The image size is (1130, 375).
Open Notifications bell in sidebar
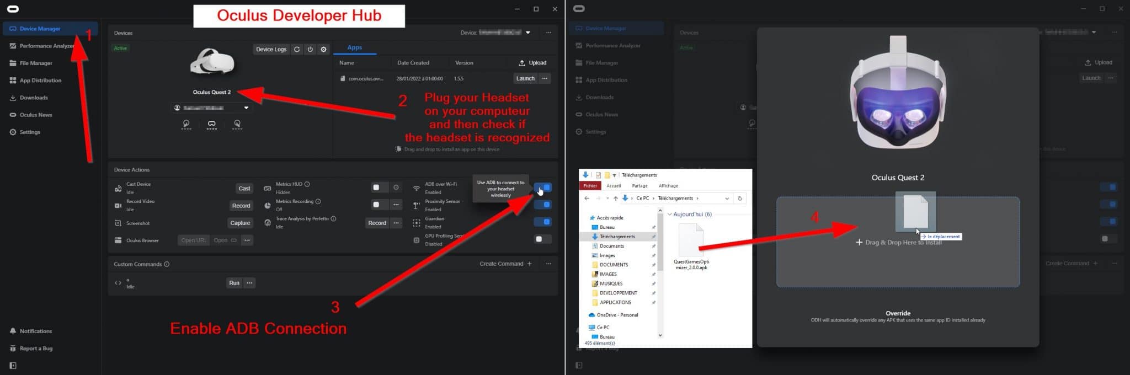pos(13,331)
